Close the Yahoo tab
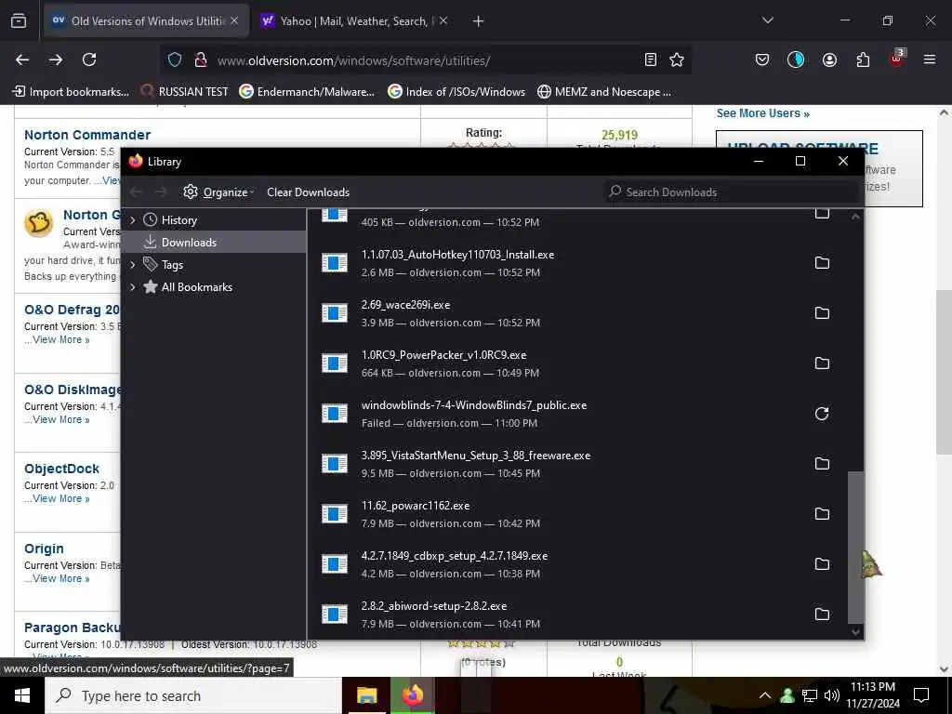 443,20
